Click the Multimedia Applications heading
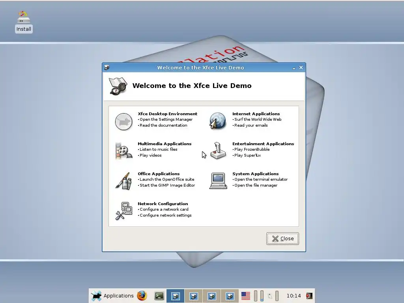 [x=165, y=144]
